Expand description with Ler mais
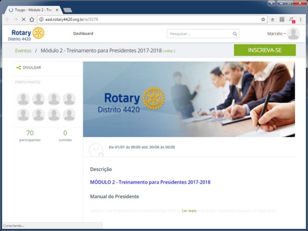Viewport: 308px width, 231px height. click(189, 211)
